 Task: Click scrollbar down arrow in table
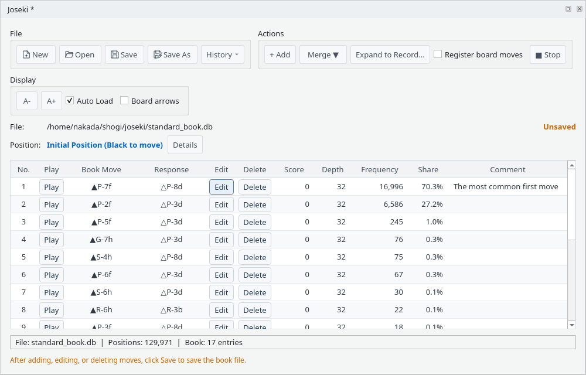[x=571, y=325]
